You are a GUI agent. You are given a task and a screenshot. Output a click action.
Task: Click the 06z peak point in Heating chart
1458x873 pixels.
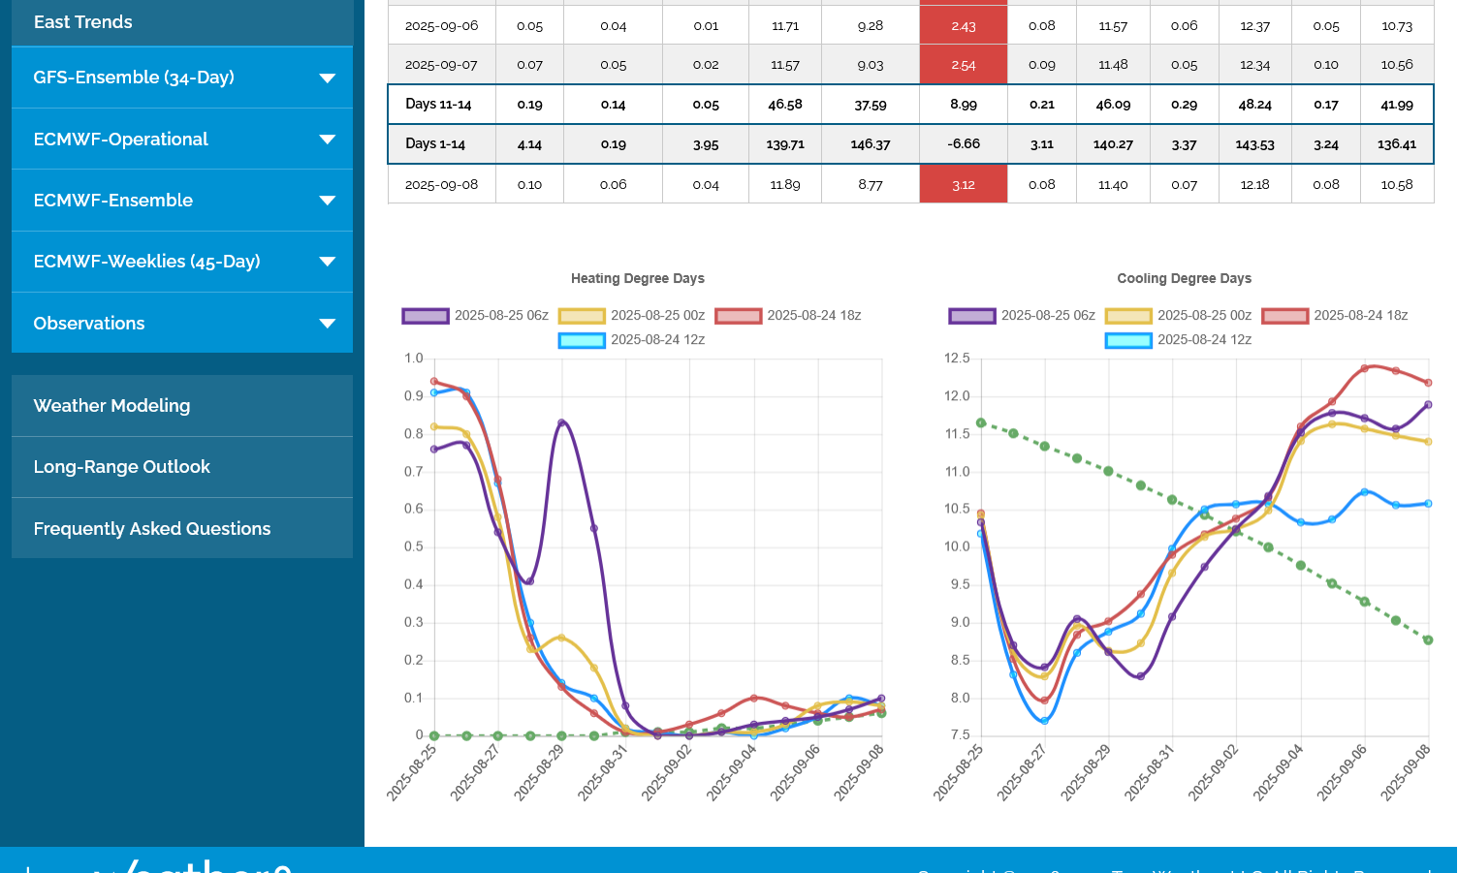[x=562, y=422]
